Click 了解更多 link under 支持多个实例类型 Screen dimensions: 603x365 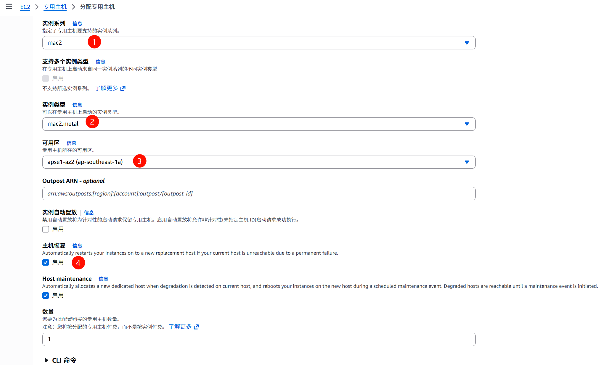[x=107, y=88]
